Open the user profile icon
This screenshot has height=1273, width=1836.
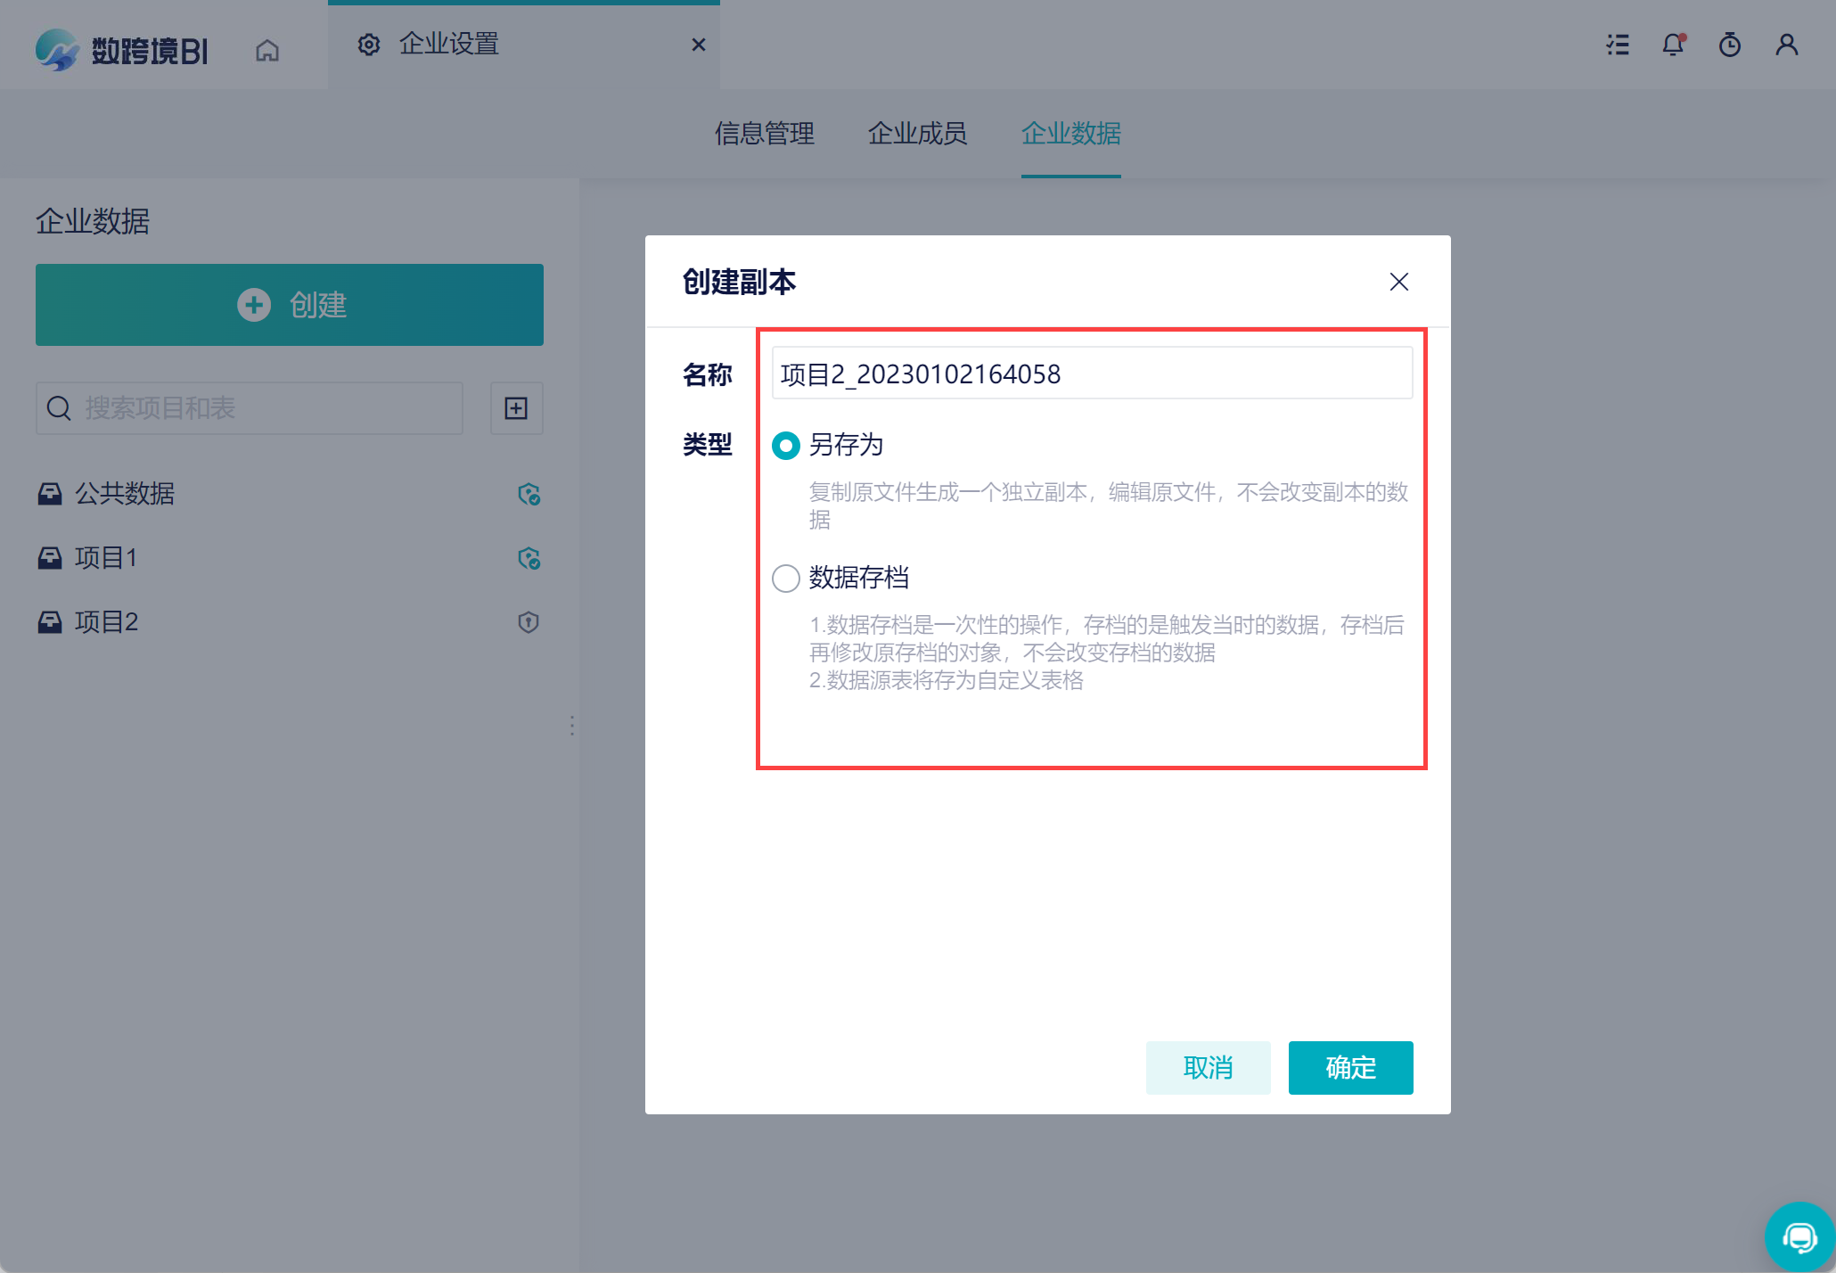(1786, 45)
